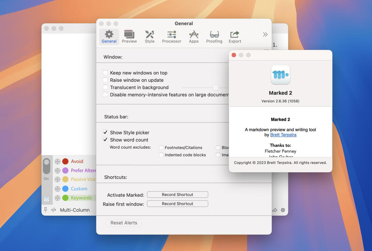Record shortcut for Raise first window
Image resolution: width=372 pixels, height=251 pixels.
click(x=177, y=204)
